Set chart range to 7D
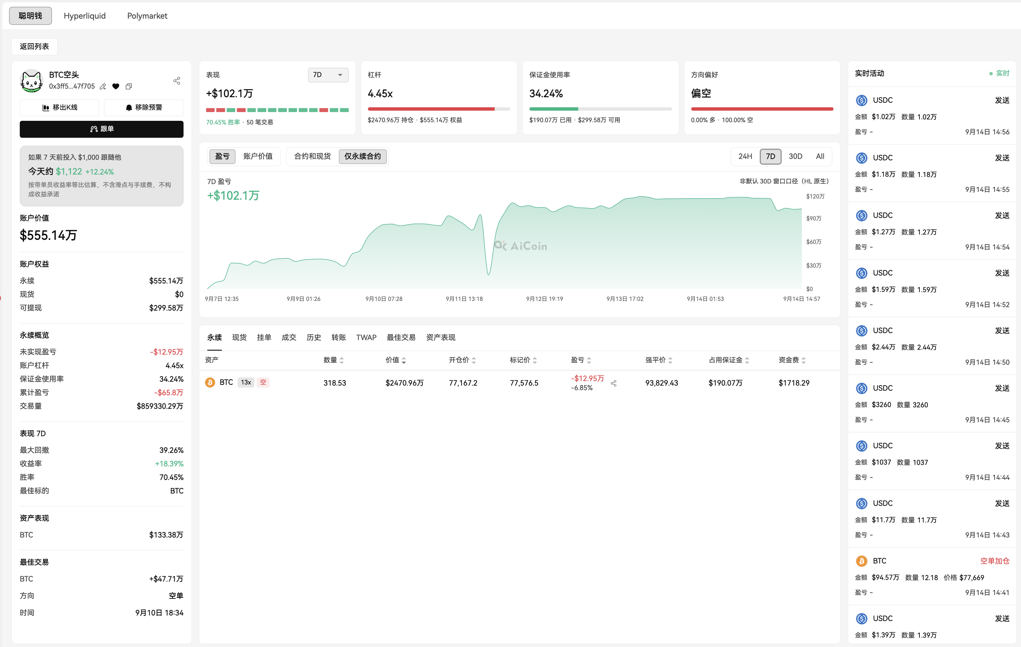Screen dimensions: 1021x647 [771, 156]
